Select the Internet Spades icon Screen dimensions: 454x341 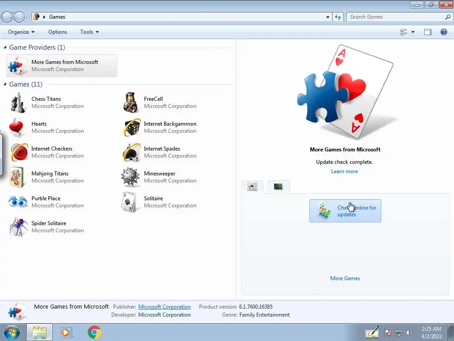[x=131, y=152]
